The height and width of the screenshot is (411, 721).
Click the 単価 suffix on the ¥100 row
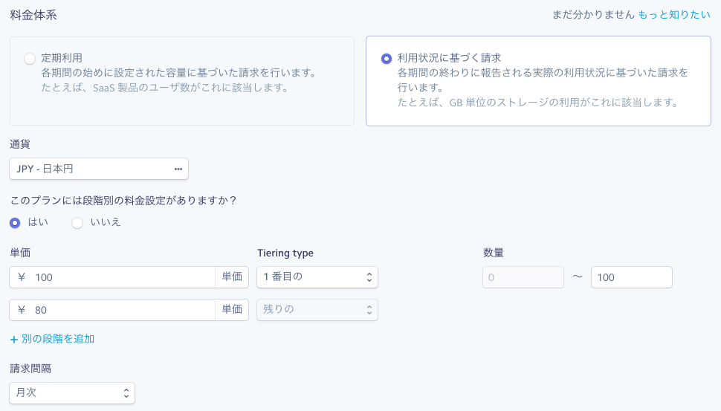coord(232,277)
